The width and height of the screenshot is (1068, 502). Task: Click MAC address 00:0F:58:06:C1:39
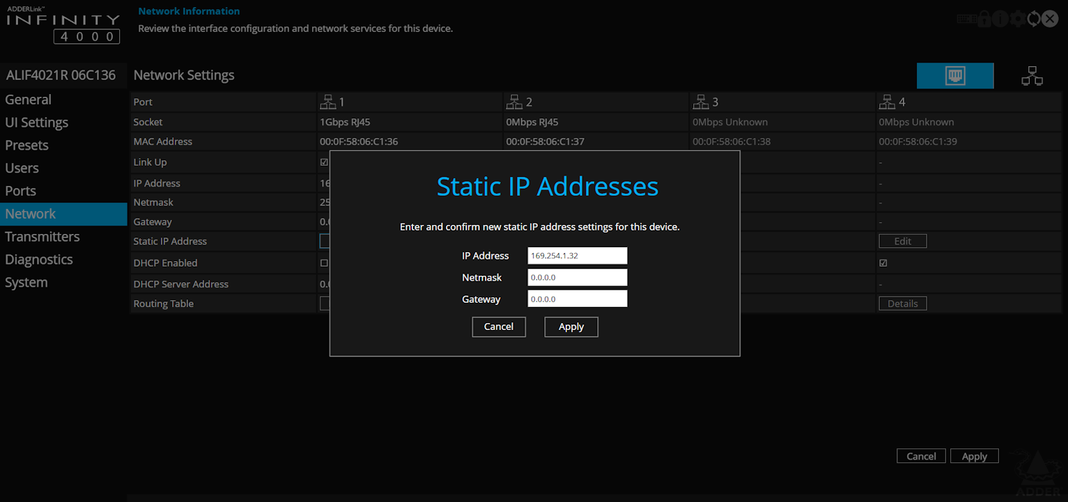click(x=918, y=141)
